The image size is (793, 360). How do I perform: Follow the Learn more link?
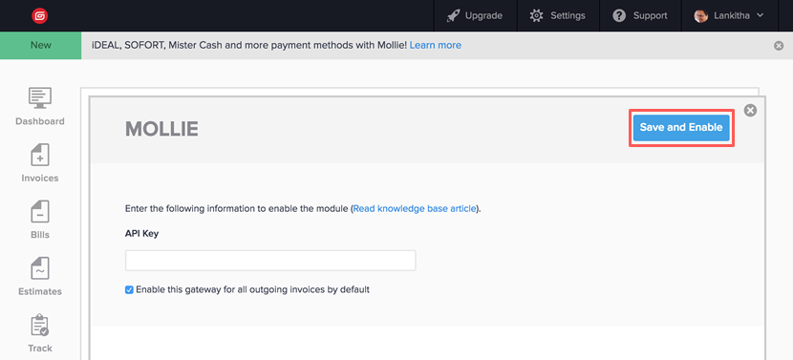click(436, 45)
